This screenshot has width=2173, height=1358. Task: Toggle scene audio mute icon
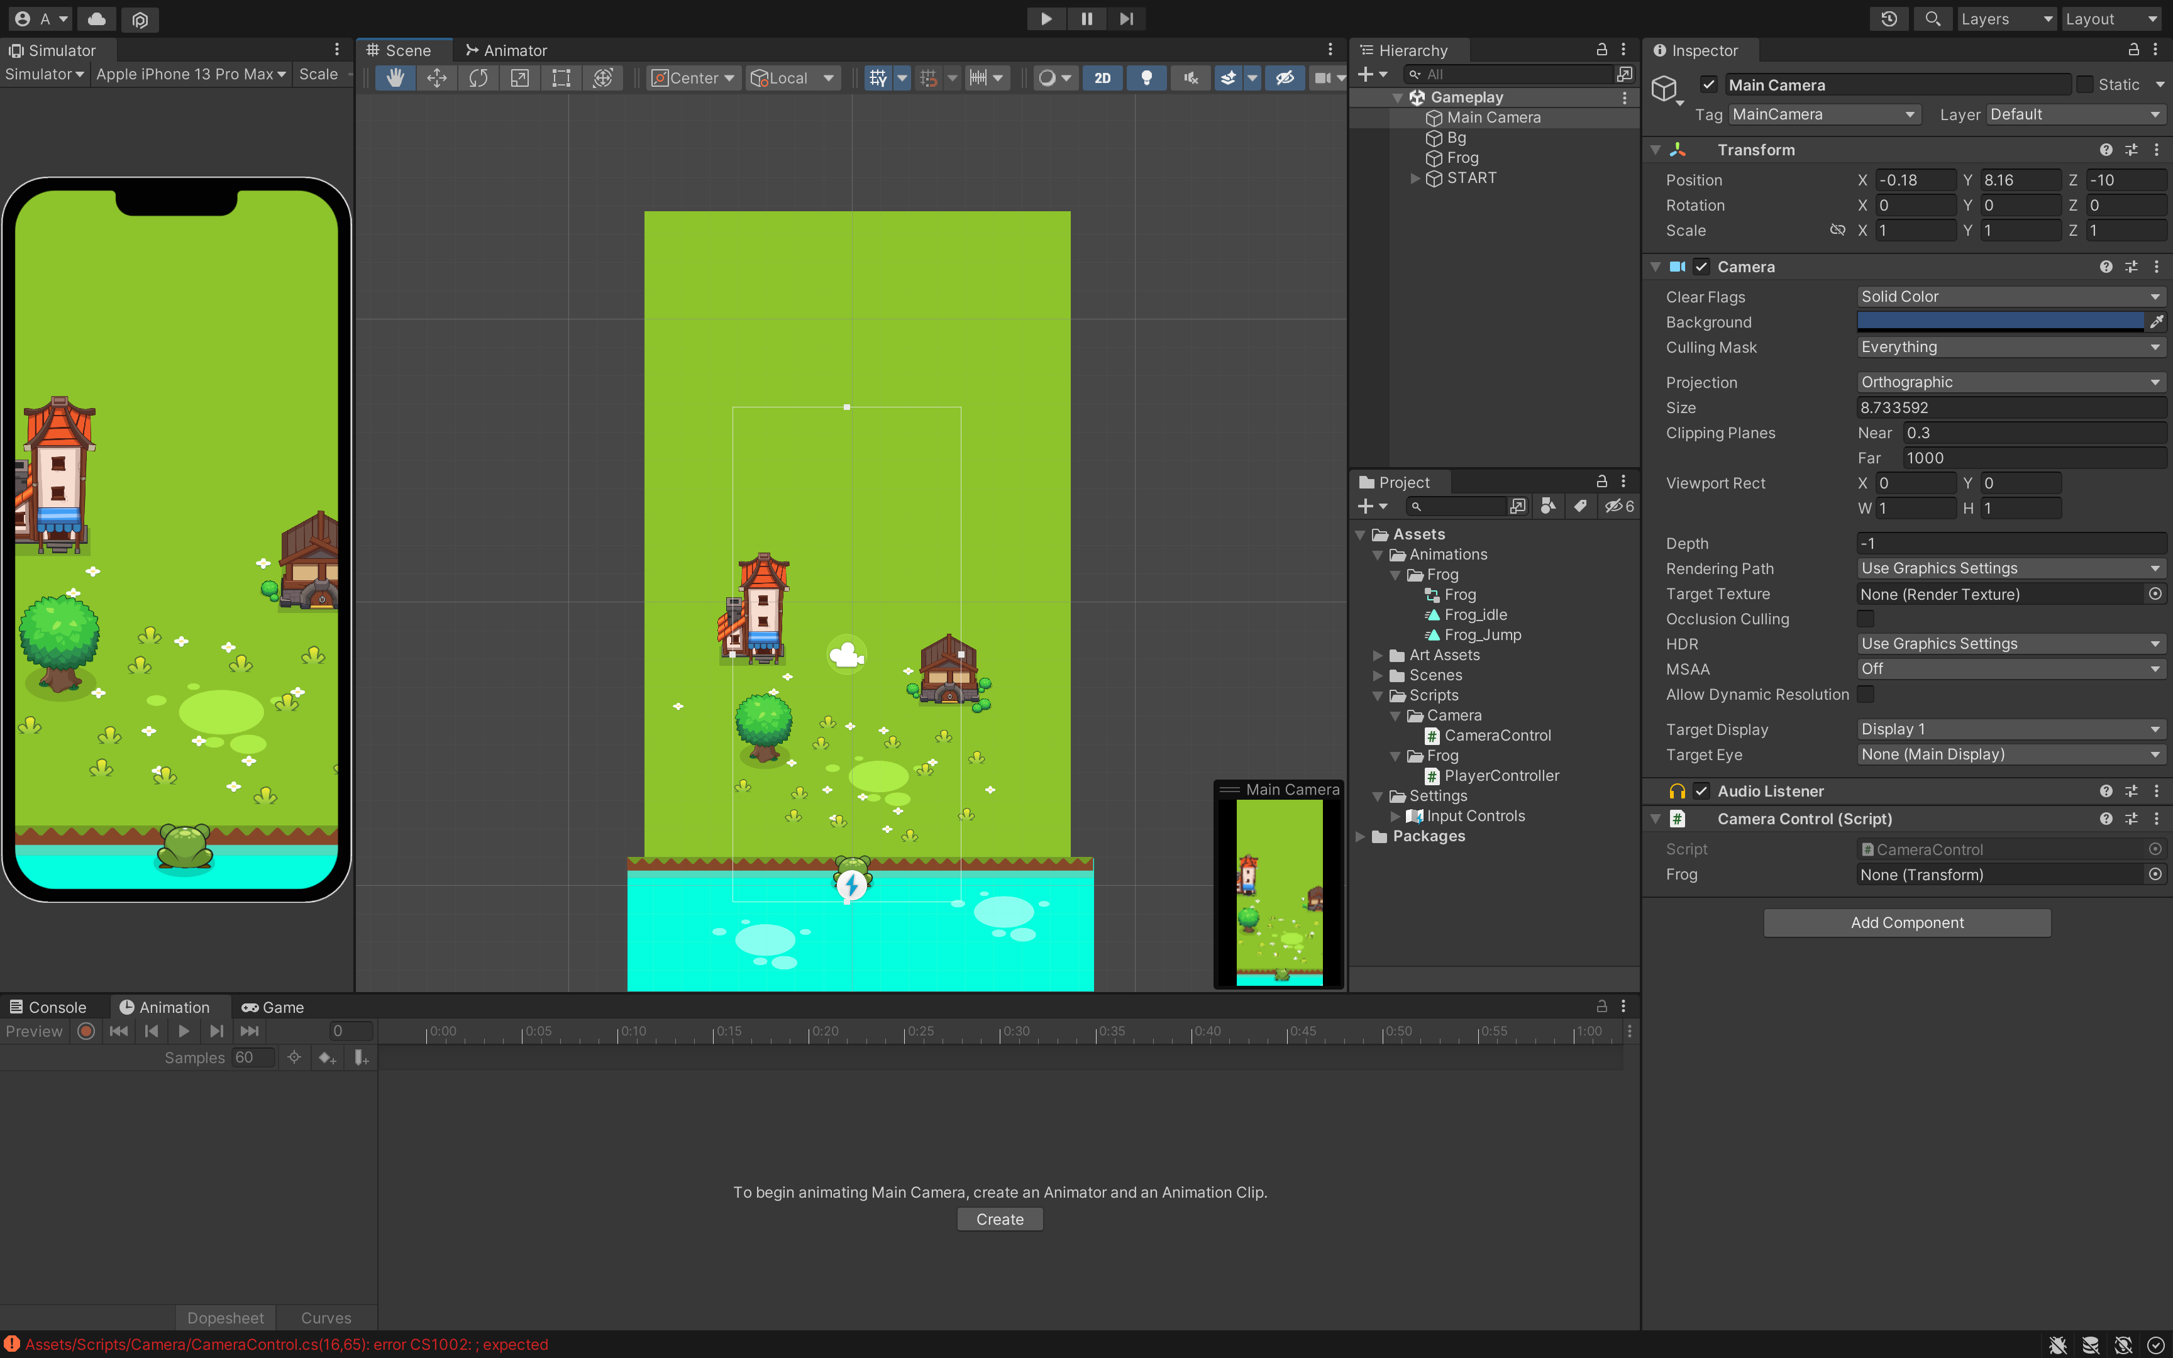(x=1191, y=78)
